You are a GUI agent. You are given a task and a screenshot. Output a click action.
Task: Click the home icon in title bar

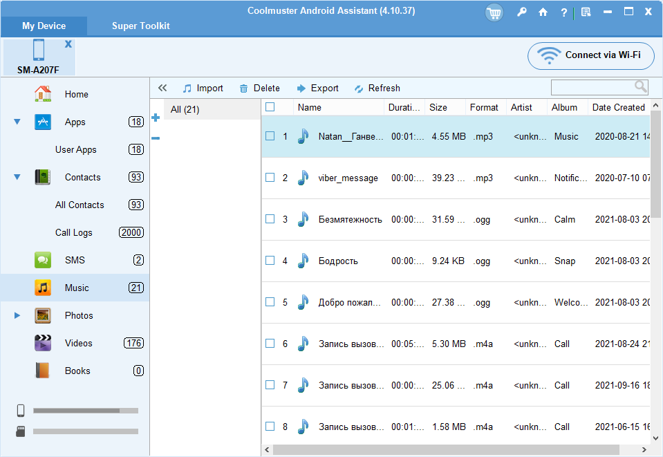543,12
